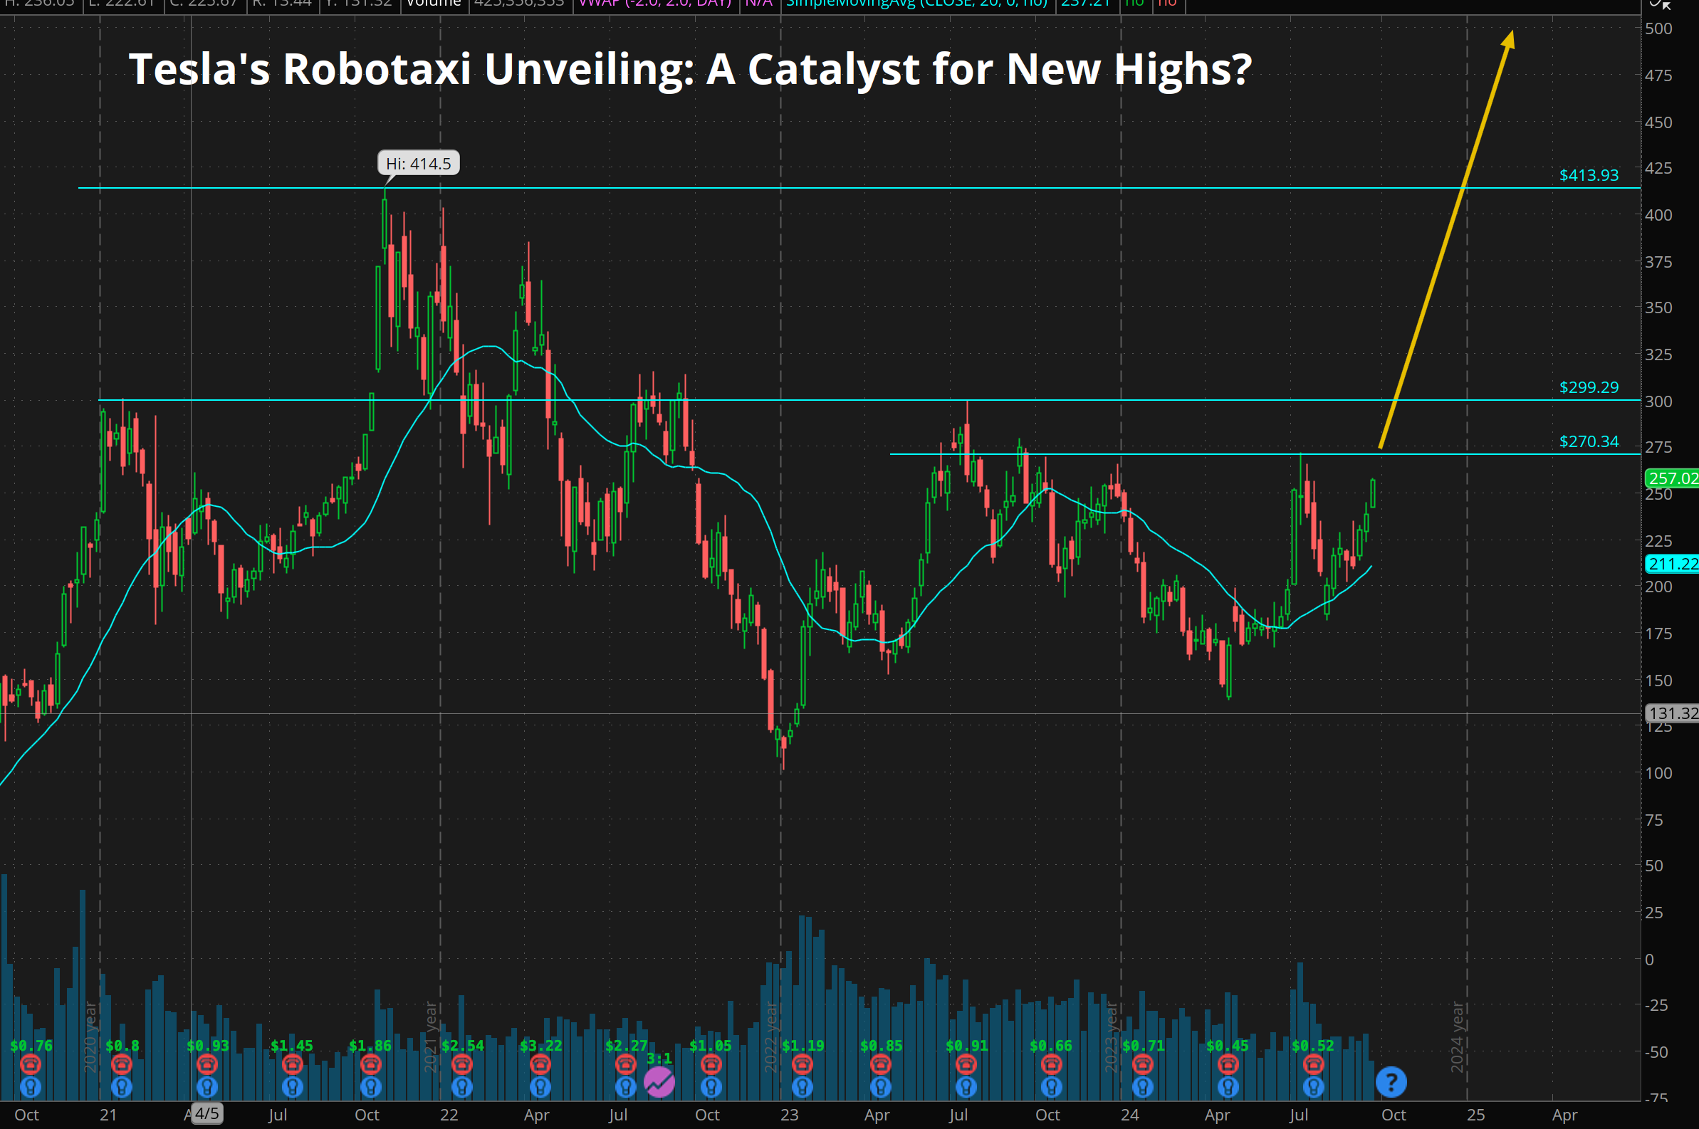Image resolution: width=1699 pixels, height=1129 pixels.
Task: Click blue lightbulb icon below $2.54 earnings
Action: 461,1086
